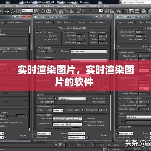Click the Isolate Selection cube icon near Add Time Tag
The image size is (151, 151).
tap(104, 149)
